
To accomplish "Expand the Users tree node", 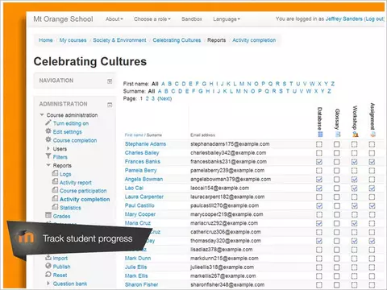I will [48, 148].
